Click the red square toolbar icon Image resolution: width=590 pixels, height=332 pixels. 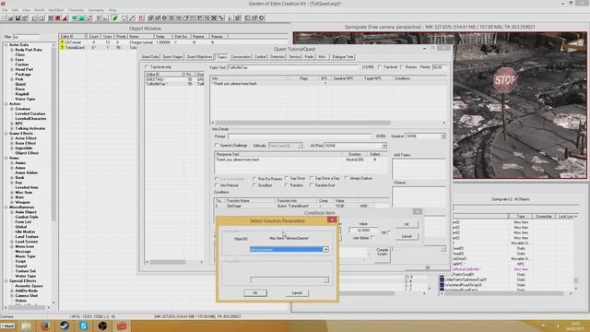pos(58,18)
